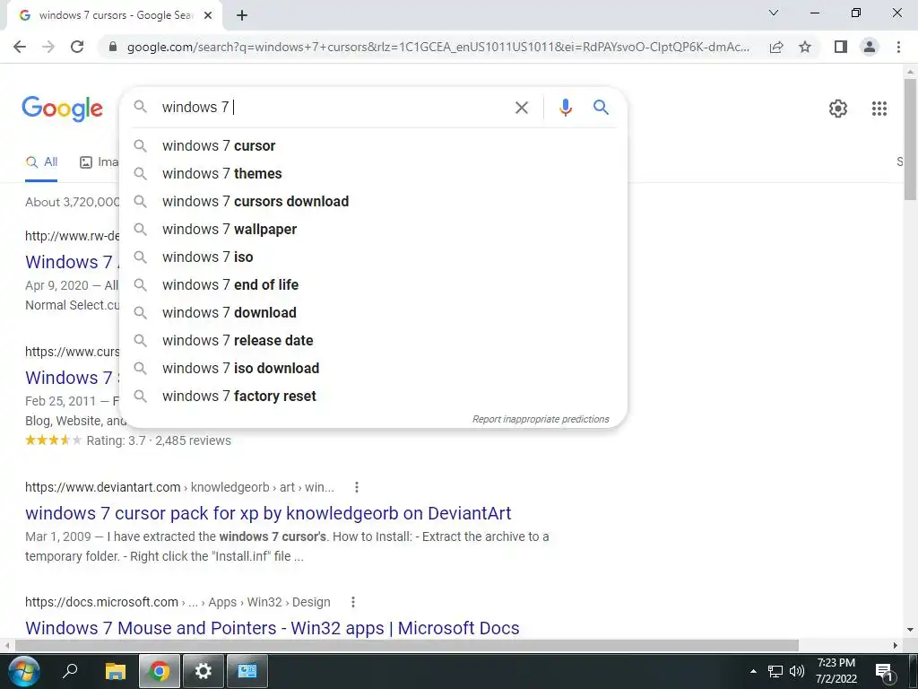
Task: Open the Chrome side panel icon
Action: tap(841, 47)
